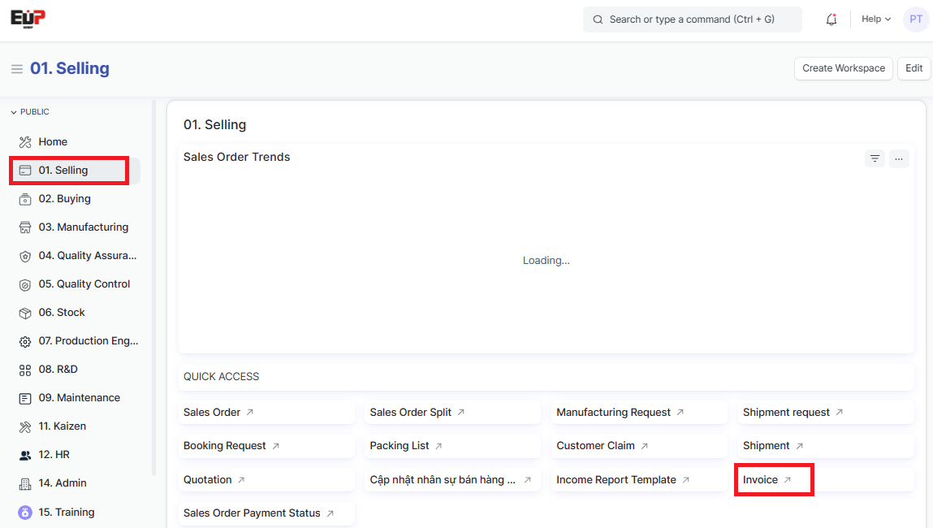The height and width of the screenshot is (528, 933).
Task: Toggle sidebar with hamburger menu icon
Action: (x=16, y=69)
